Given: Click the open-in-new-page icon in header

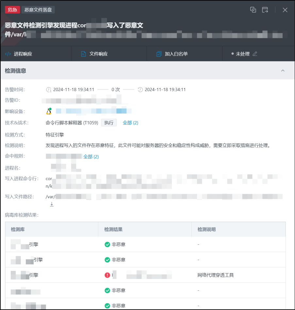Looking at the screenshot, I should [265, 10].
